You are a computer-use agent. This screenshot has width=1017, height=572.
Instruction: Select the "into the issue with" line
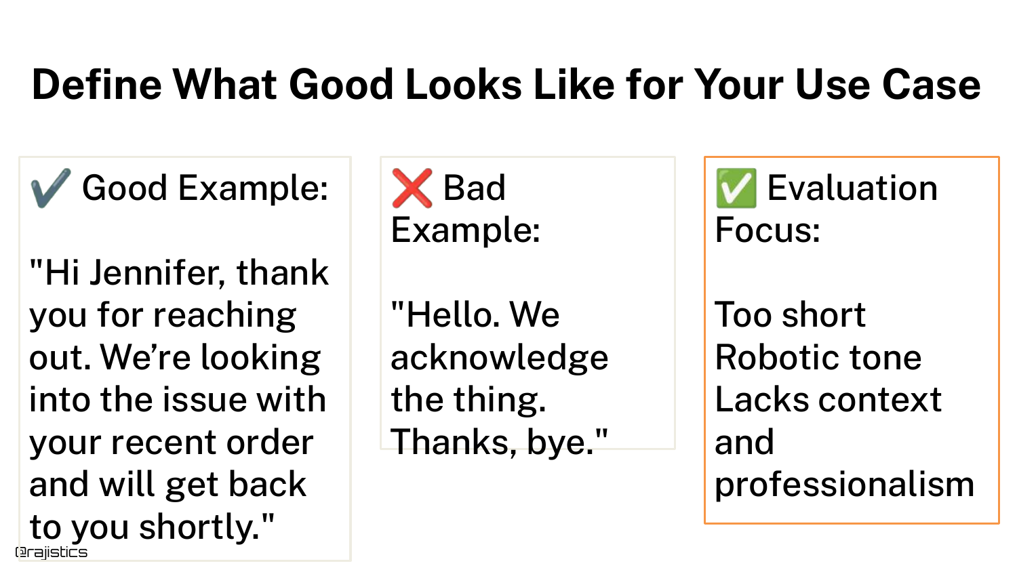(x=178, y=400)
